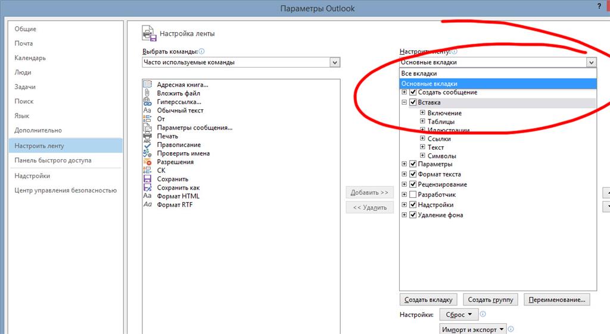This screenshot has height=334, width=610.
Task: Click the Проверить имена icon
Action: tap(148, 153)
